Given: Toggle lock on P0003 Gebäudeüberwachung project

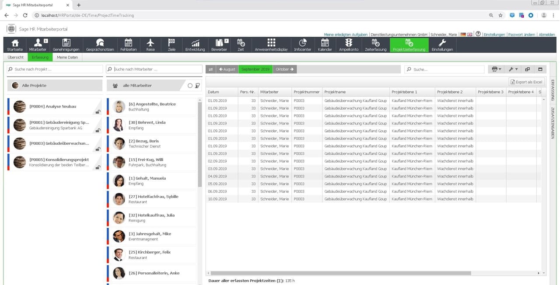Looking at the screenshot, I should coord(98,149).
